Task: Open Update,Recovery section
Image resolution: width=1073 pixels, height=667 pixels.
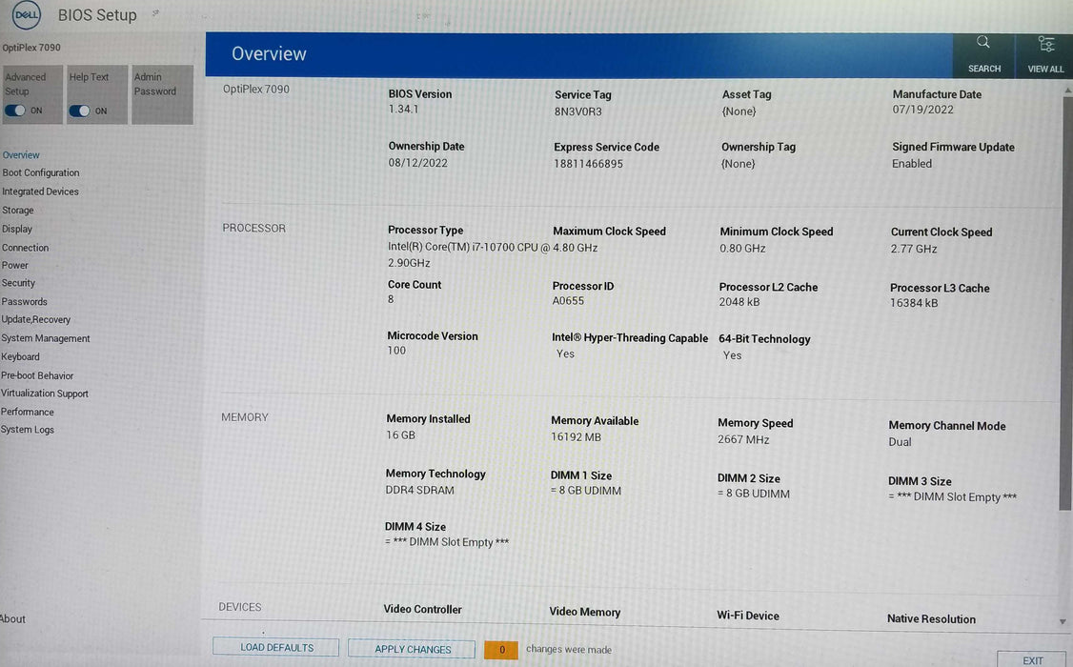Action: point(35,319)
